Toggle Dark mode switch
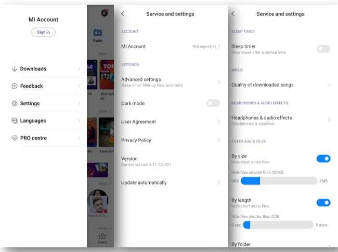The height and width of the screenshot is (252, 338). pos(213,103)
